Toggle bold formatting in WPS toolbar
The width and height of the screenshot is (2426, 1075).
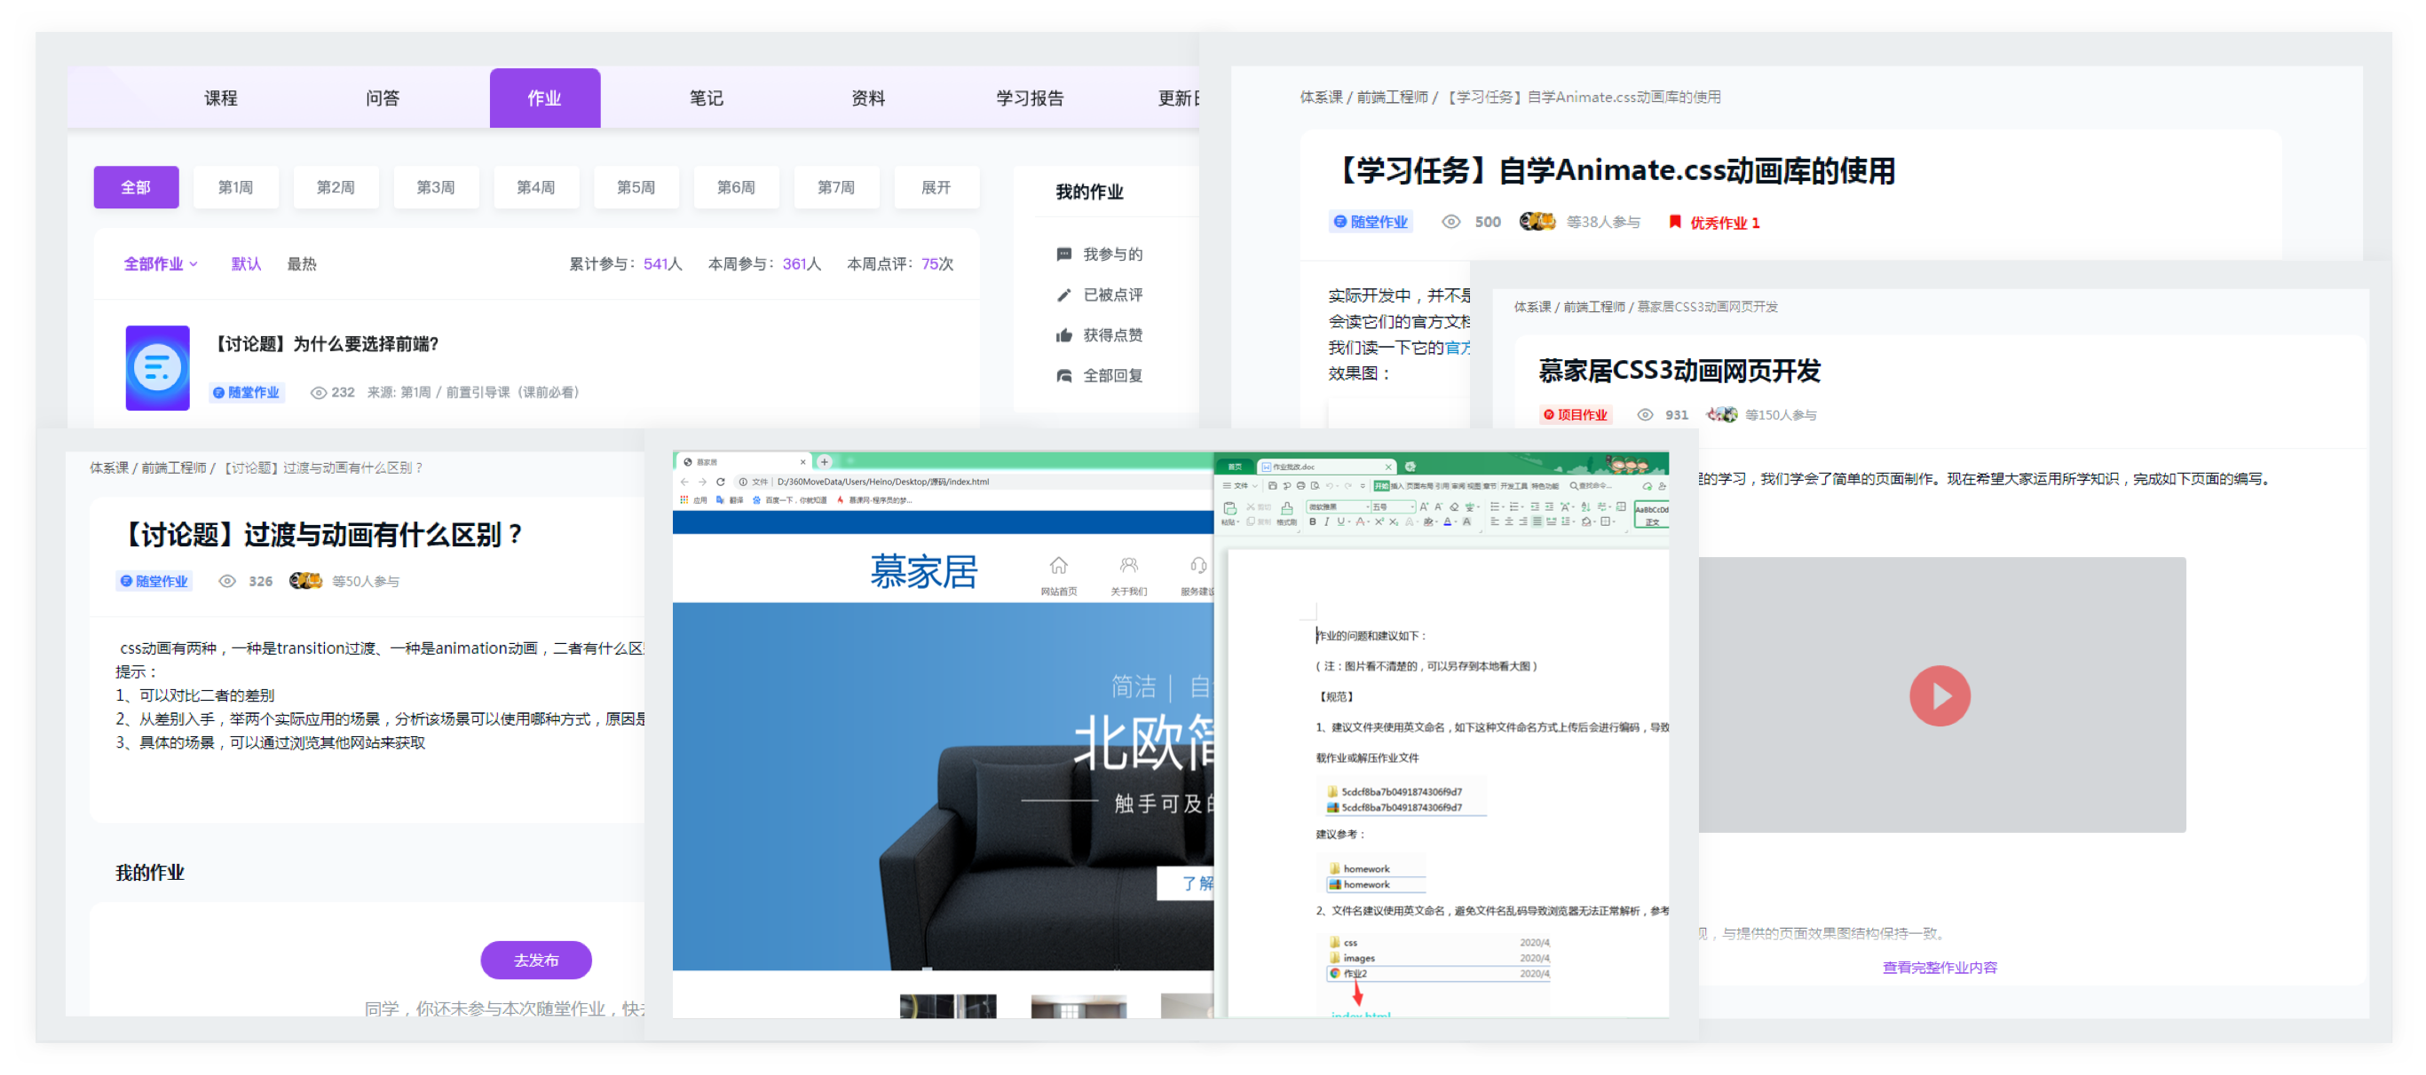[x=1313, y=522]
